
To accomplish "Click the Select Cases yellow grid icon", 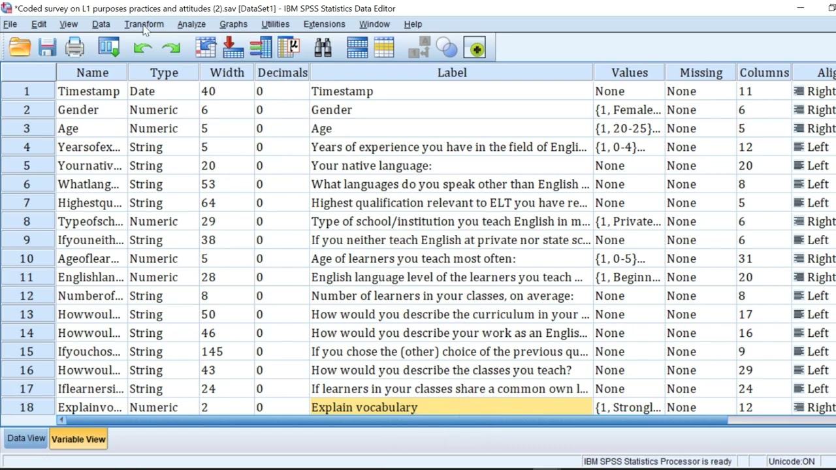I will click(384, 48).
